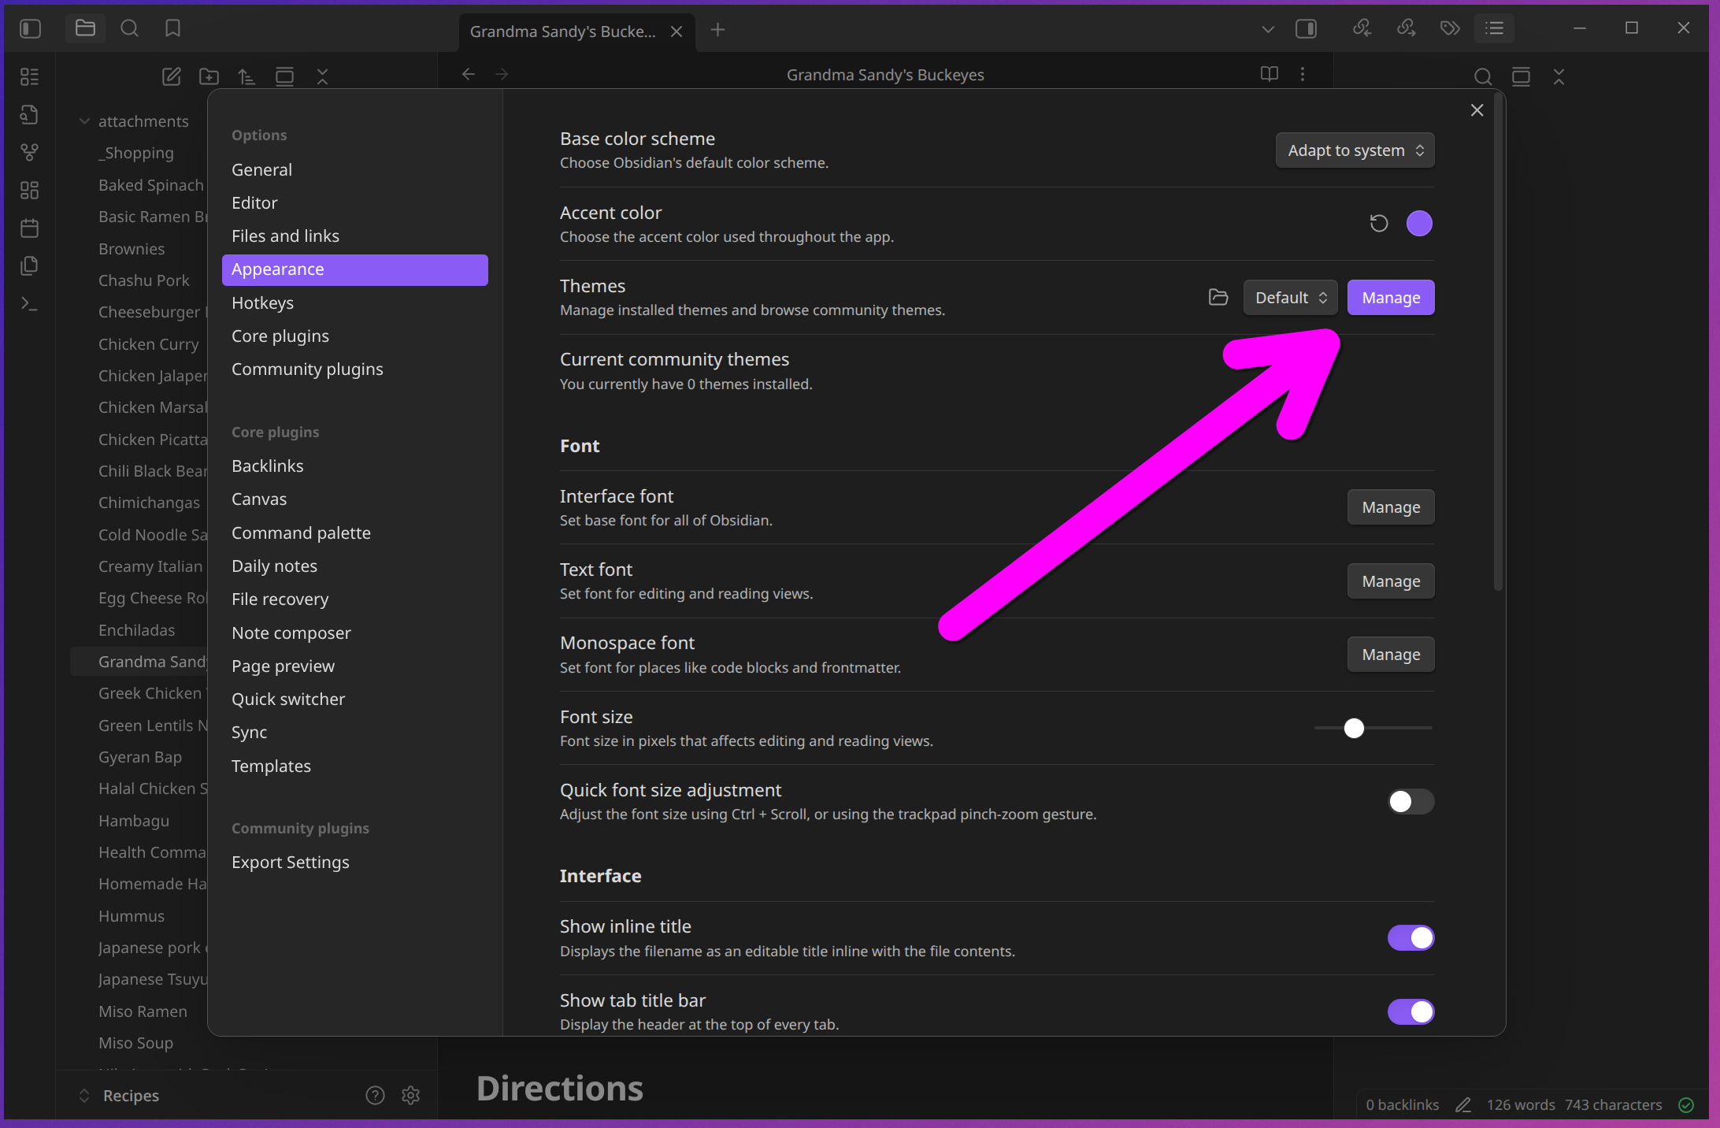Open command palette ribbon icon
Image resolution: width=1720 pixels, height=1128 pixels.
click(x=29, y=304)
